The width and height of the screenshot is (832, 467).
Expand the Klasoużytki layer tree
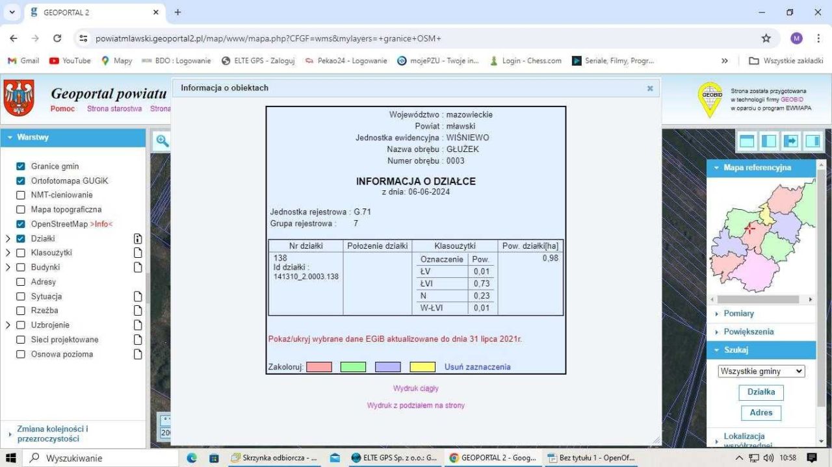point(8,253)
